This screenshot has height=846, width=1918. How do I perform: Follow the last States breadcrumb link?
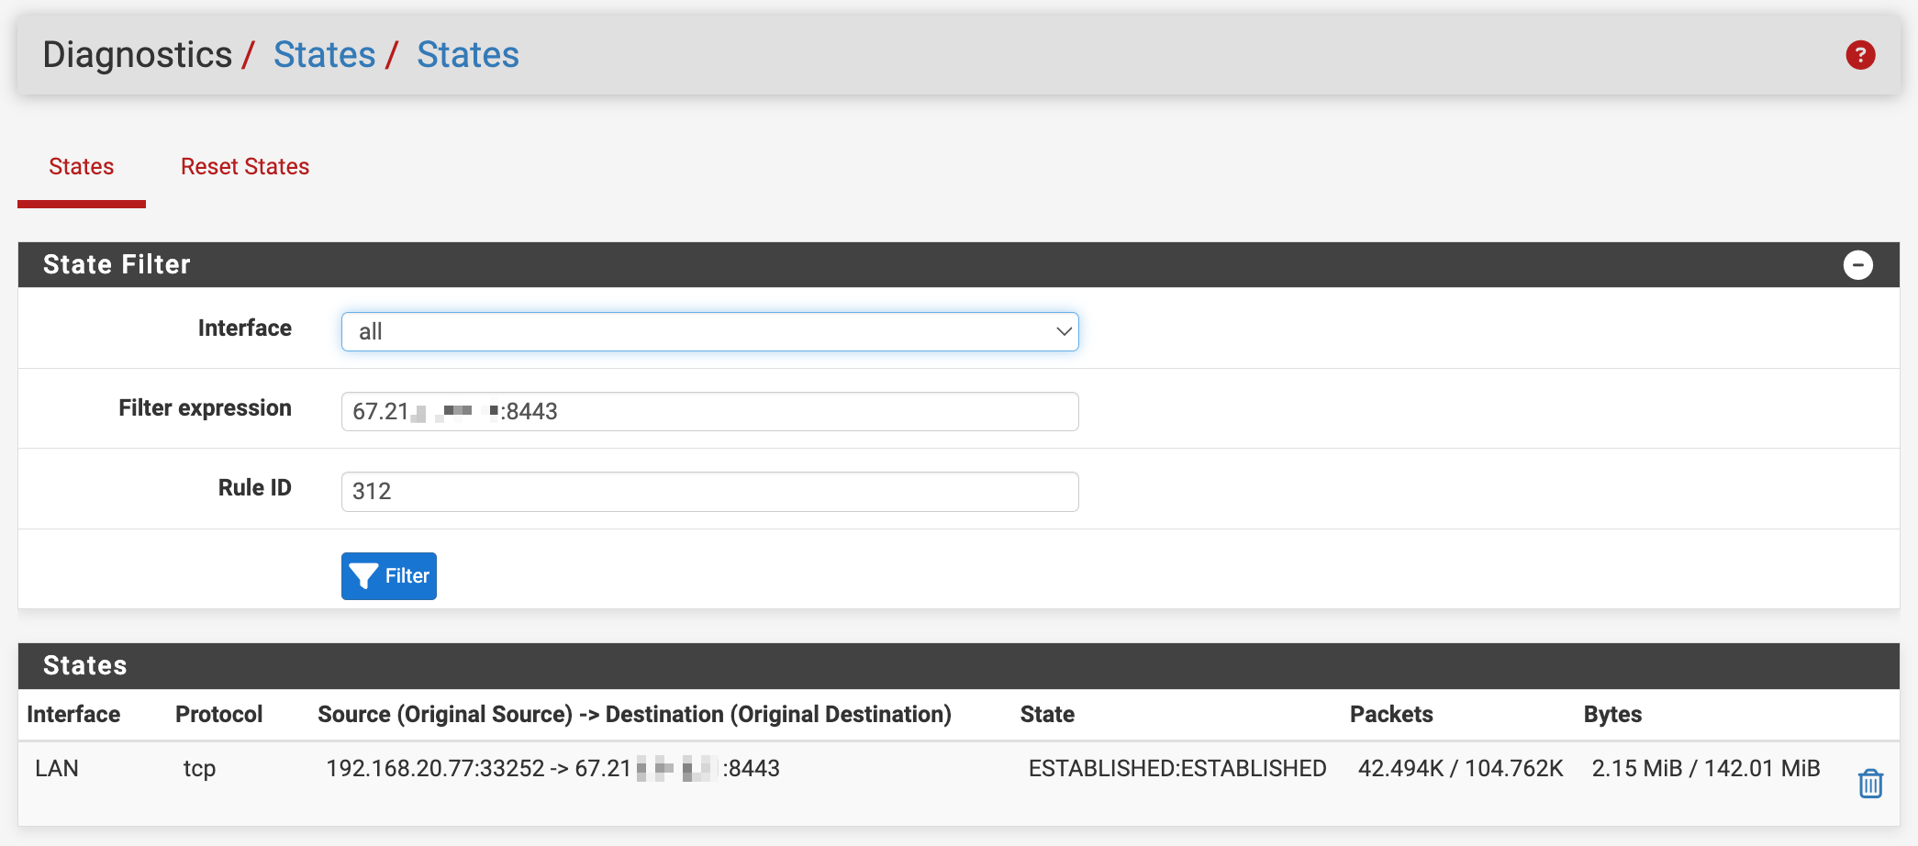coord(467,55)
